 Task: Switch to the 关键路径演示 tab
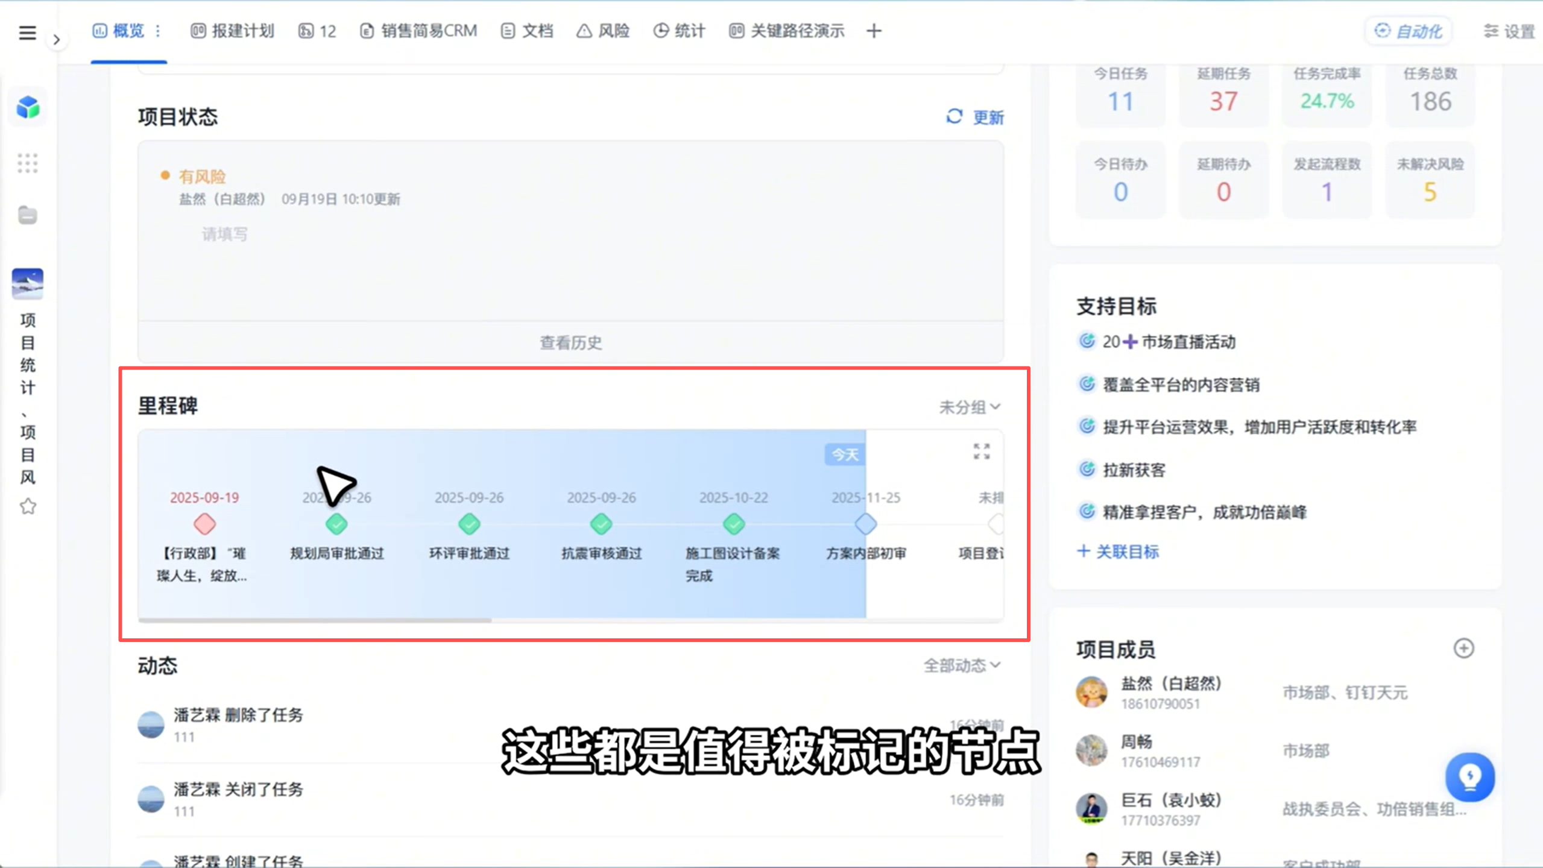tap(787, 31)
